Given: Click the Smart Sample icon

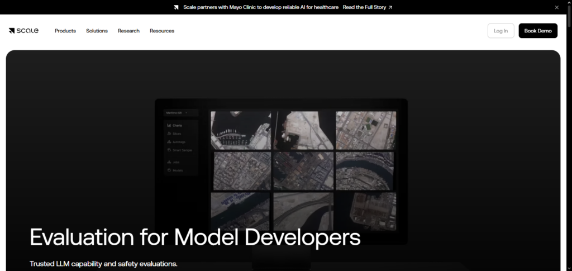Looking at the screenshot, I should coord(169,150).
